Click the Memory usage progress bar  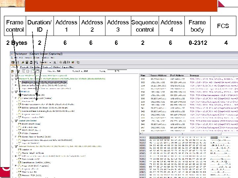click(117, 71)
